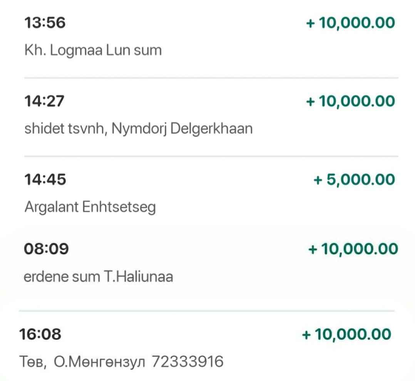The image size is (415, 381).
Task: Click the name "Enhtsetseg"
Action: tap(119, 207)
